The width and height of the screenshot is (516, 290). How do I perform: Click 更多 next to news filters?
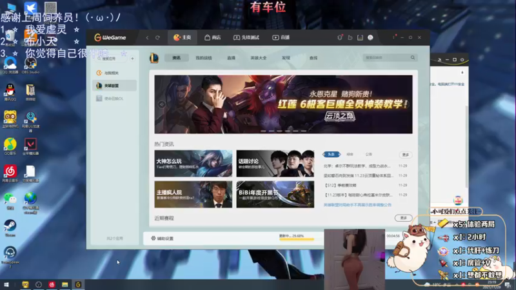click(406, 155)
